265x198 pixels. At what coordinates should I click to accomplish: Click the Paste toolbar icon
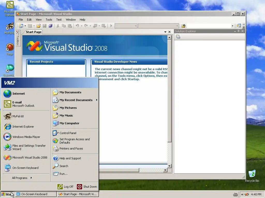pyautogui.click(x=70, y=26)
